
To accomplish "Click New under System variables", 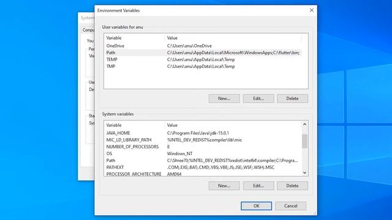I will coord(224,186).
